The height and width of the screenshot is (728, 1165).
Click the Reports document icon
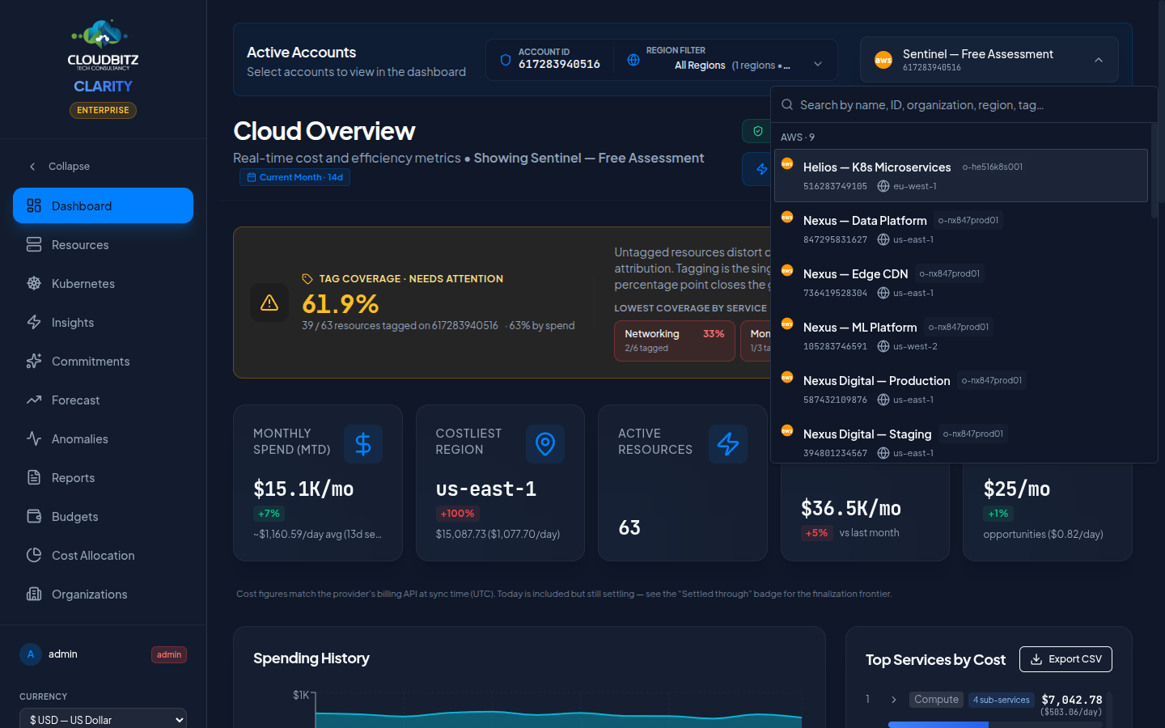pos(34,477)
